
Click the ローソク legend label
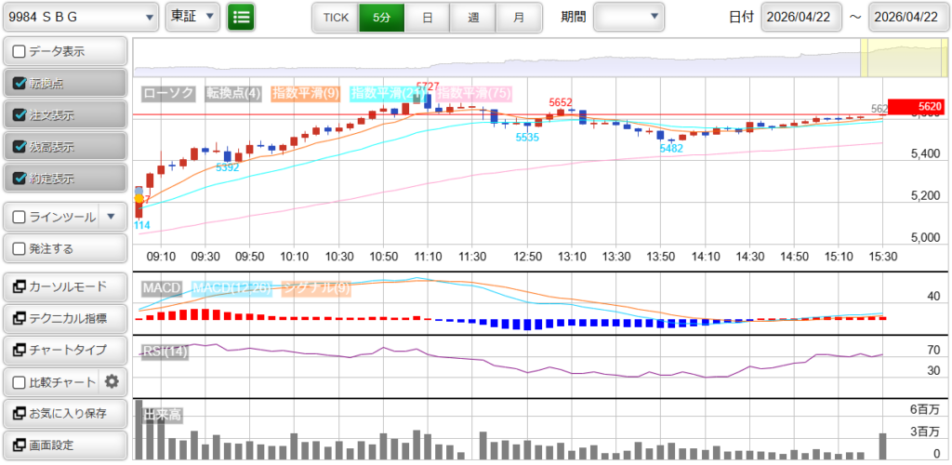pyautogui.click(x=168, y=93)
